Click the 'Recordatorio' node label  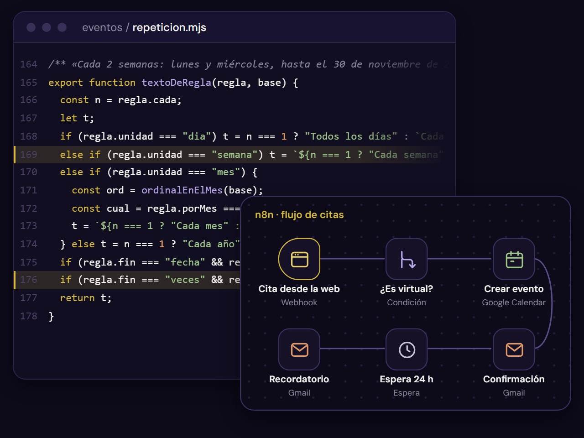coord(299,379)
